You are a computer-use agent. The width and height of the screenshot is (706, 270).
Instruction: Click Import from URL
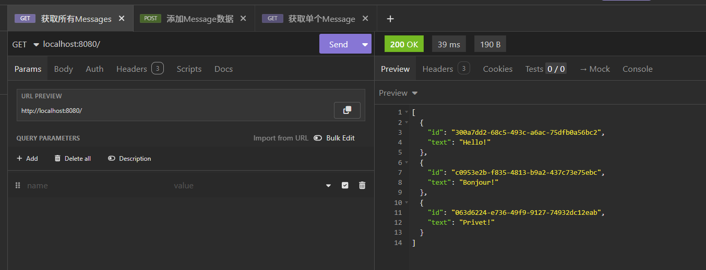coord(280,138)
